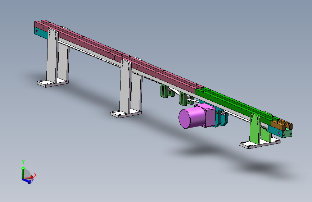Click the red X axis label of the triad
This screenshot has height=202, width=312.
click(x=35, y=175)
